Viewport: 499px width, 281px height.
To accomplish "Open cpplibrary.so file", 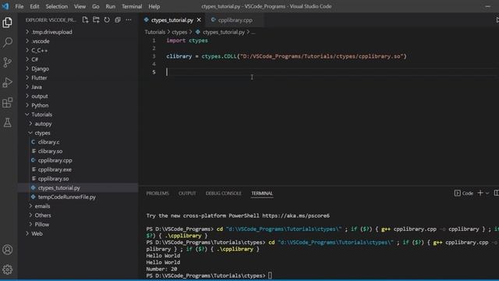I will click(53, 179).
